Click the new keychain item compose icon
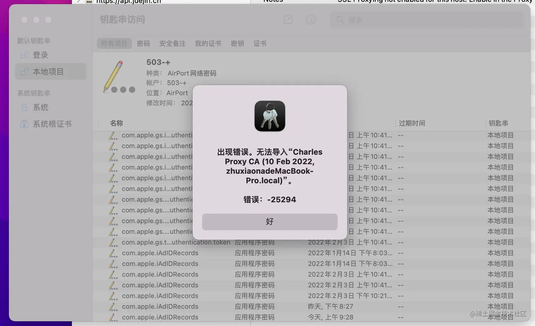 point(288,19)
